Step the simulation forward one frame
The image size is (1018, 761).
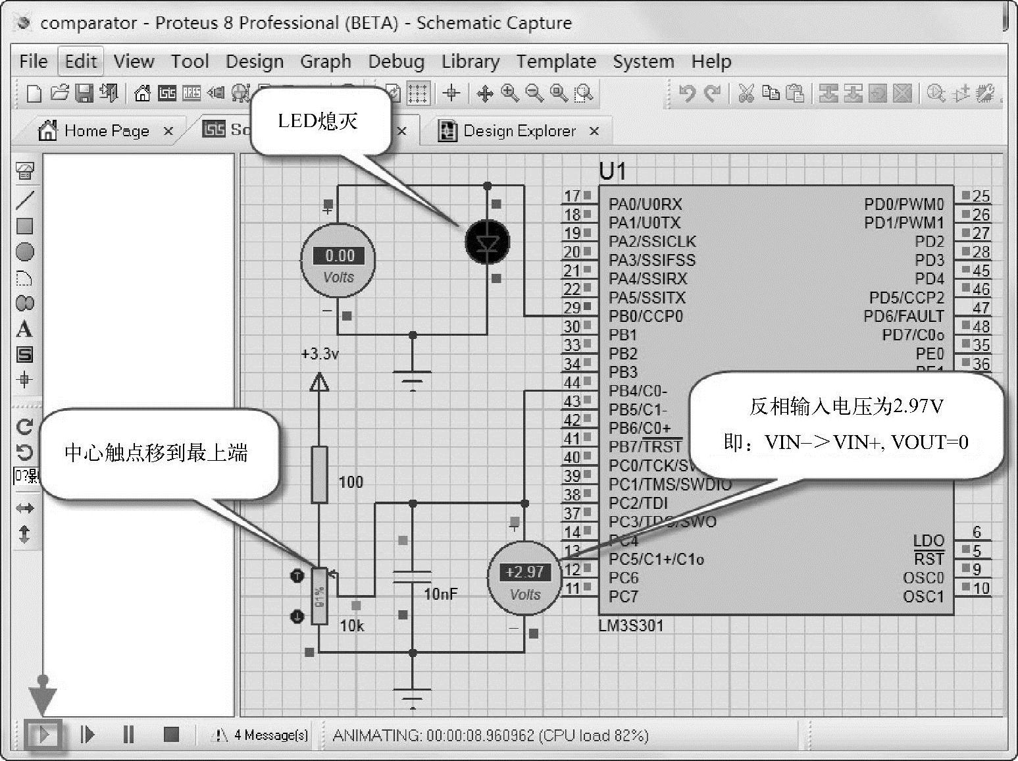(88, 734)
